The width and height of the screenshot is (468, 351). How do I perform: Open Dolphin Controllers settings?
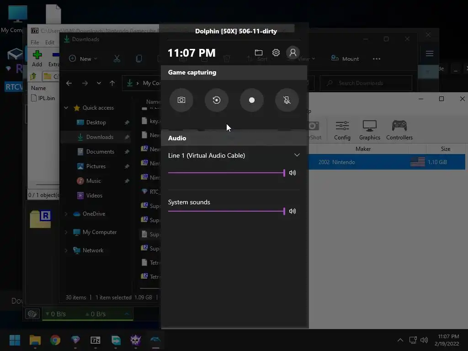(x=399, y=130)
